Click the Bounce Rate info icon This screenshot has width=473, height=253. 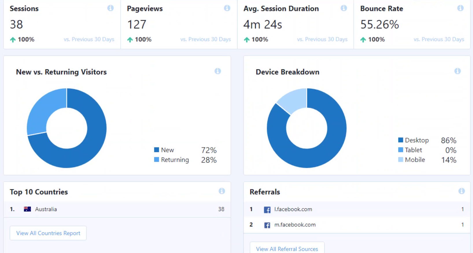pos(460,8)
